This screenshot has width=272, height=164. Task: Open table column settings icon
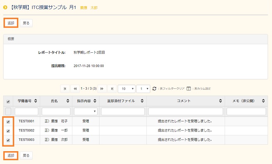(189, 88)
